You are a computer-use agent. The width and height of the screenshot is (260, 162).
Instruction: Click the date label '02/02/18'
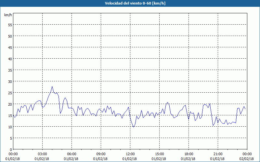247,159
